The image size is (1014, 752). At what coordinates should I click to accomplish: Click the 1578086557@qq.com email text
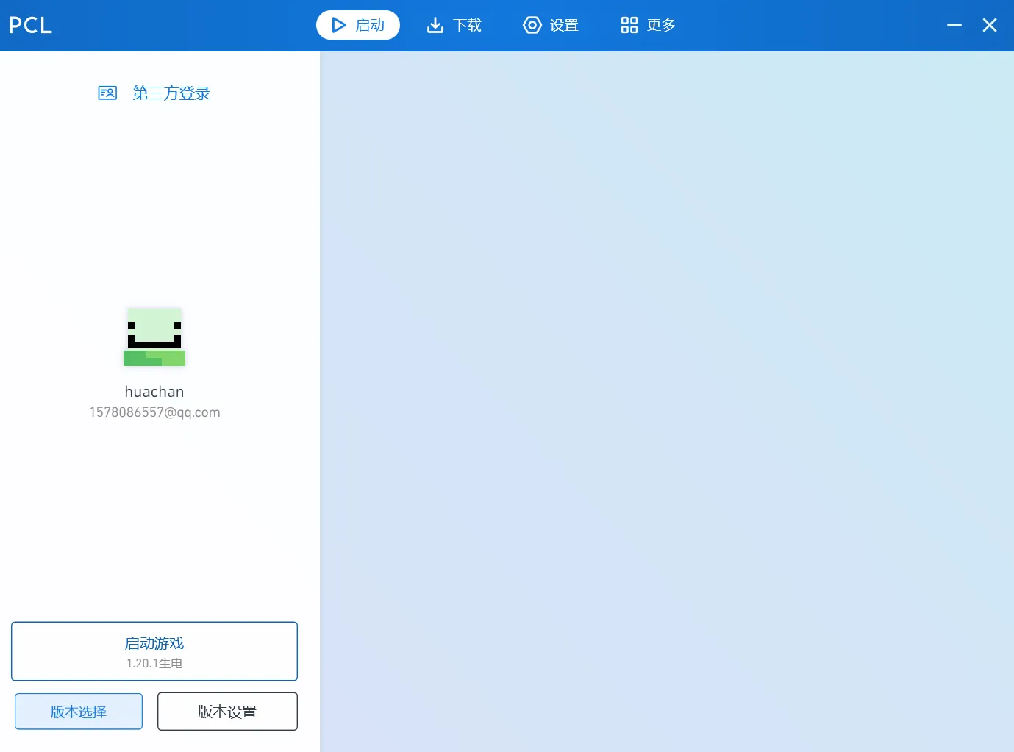tap(154, 412)
